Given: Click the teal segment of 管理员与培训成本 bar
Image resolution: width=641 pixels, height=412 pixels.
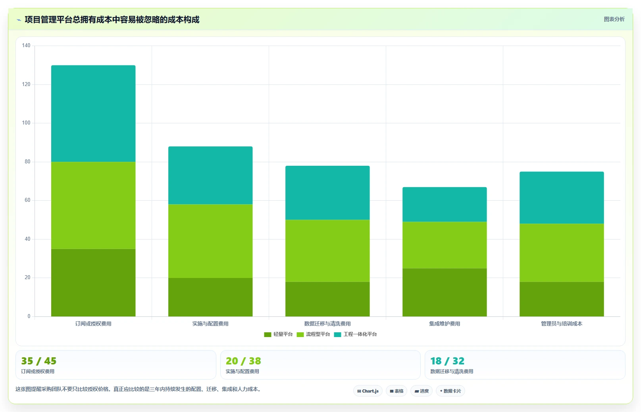Looking at the screenshot, I should 562,197.
